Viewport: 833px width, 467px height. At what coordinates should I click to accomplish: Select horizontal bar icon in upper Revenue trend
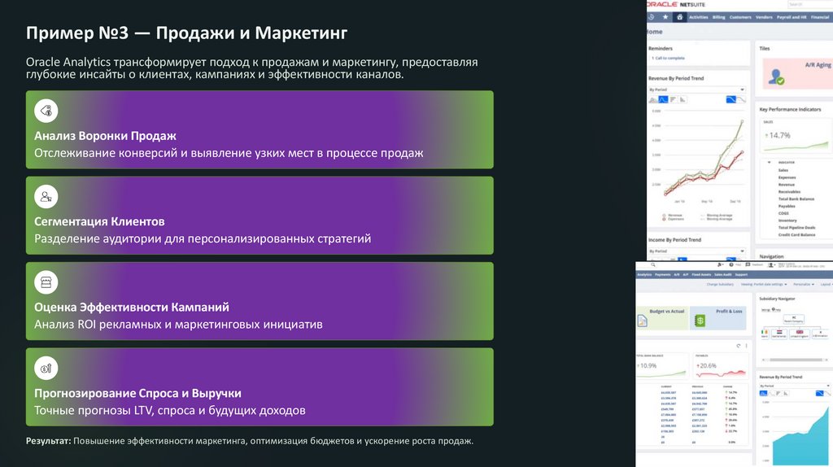673,99
